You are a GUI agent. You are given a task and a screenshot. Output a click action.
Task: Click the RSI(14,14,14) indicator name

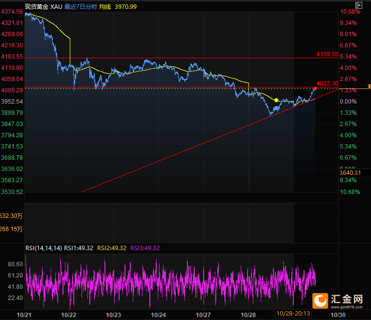click(44, 248)
